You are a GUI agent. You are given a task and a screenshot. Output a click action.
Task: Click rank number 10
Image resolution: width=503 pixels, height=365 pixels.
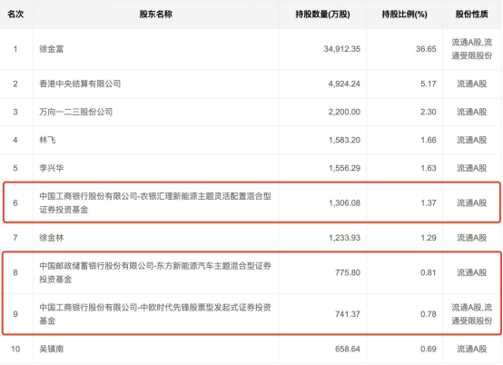tap(15, 349)
